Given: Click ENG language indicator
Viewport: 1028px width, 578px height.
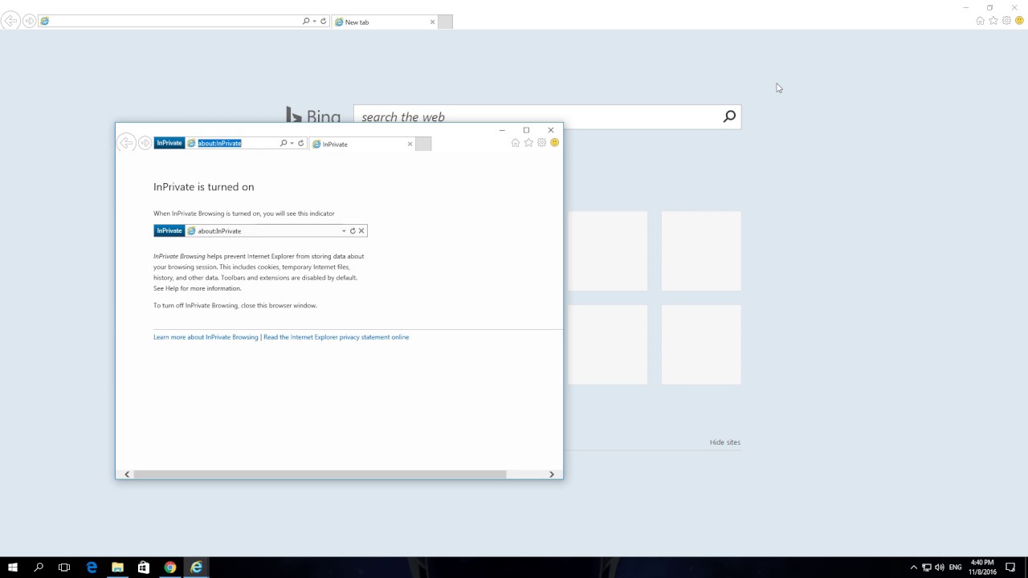Looking at the screenshot, I should point(956,568).
